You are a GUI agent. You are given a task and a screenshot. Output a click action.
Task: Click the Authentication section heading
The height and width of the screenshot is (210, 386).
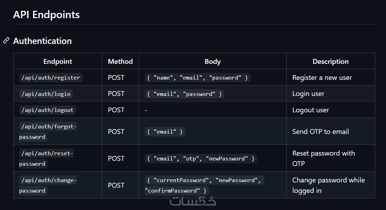click(42, 41)
